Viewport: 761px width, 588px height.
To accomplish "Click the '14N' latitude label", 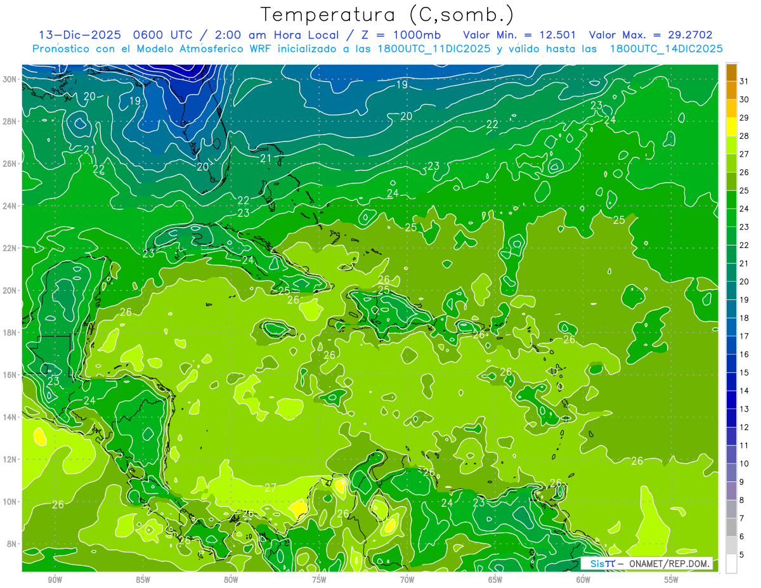I will point(10,417).
